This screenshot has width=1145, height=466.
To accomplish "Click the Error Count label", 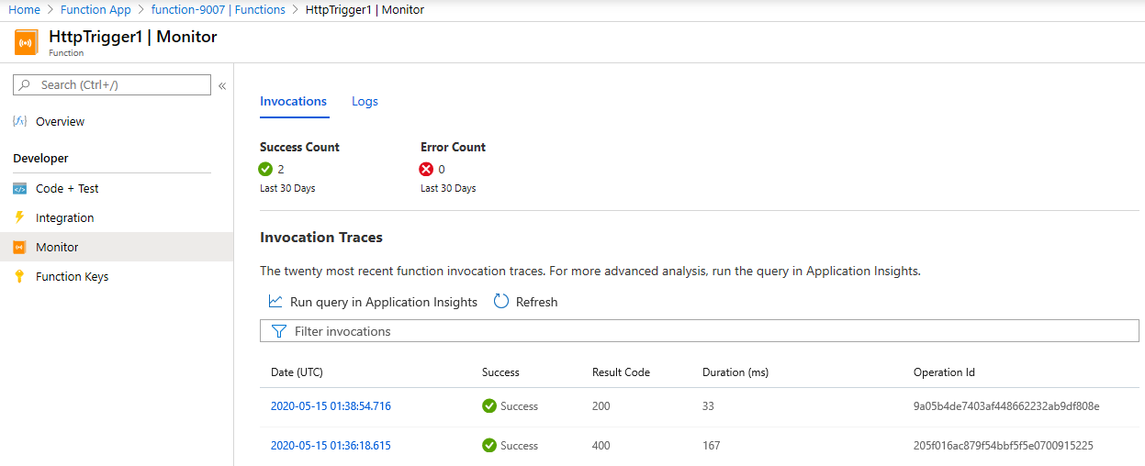I will (453, 147).
